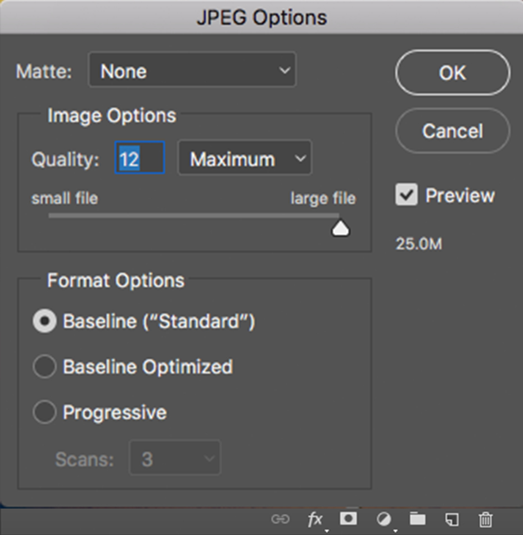Select the Progressive format radio button
This screenshot has width=523, height=535.
coord(45,412)
